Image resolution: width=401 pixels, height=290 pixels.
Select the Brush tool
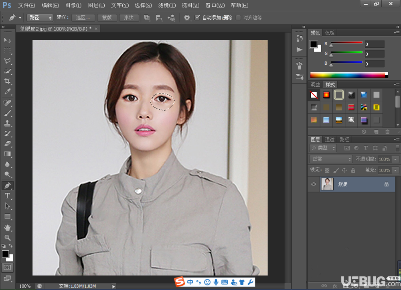coord(7,113)
